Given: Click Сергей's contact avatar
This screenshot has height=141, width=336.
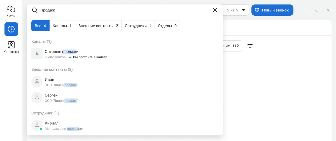Looking at the screenshot, I should [37, 97].
